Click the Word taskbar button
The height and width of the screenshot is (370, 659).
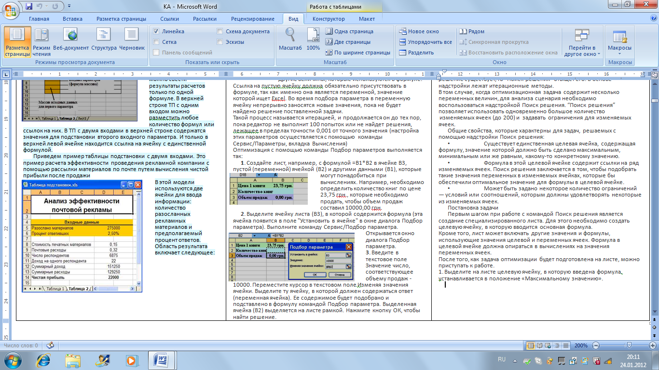pos(160,360)
